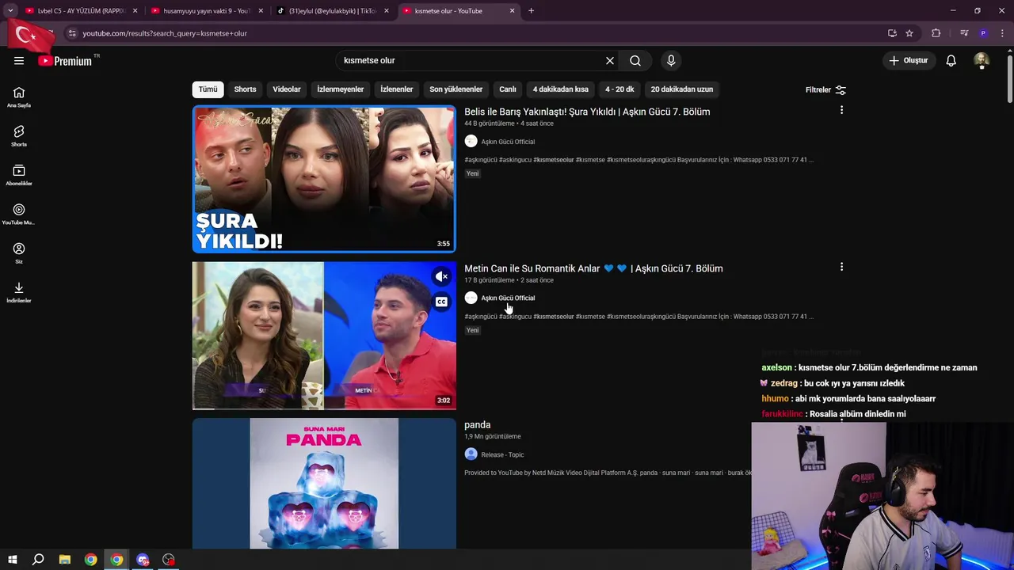Open the media control icon in Chrome toolbar
1014x570 pixels.
coord(964,33)
